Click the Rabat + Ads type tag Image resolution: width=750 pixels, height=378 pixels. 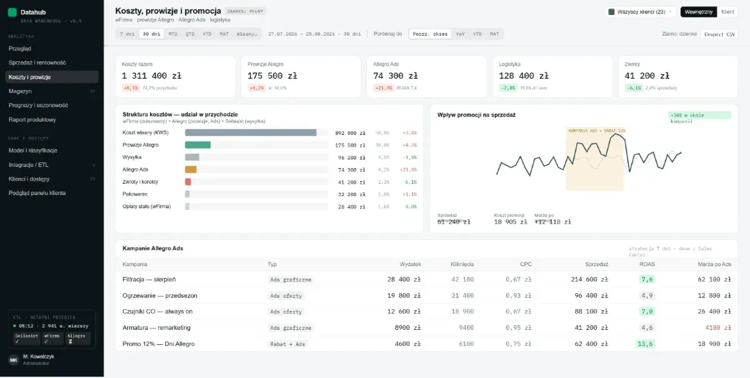point(287,344)
